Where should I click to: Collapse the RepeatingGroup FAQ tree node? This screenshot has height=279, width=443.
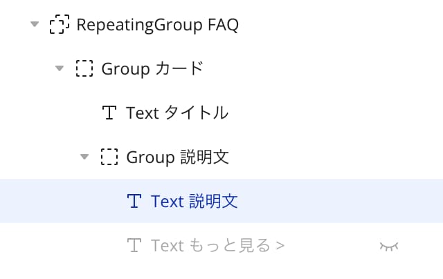(x=35, y=24)
